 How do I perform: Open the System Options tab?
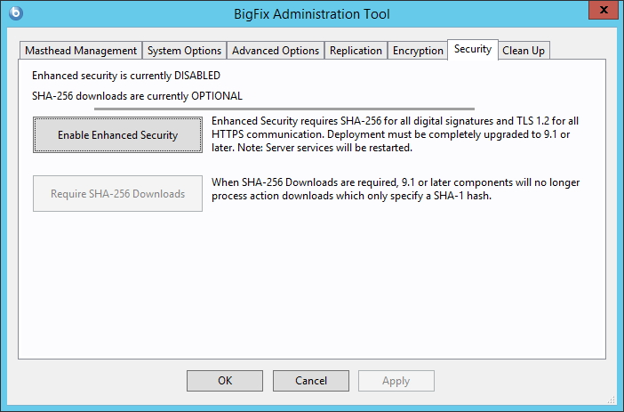click(x=184, y=51)
